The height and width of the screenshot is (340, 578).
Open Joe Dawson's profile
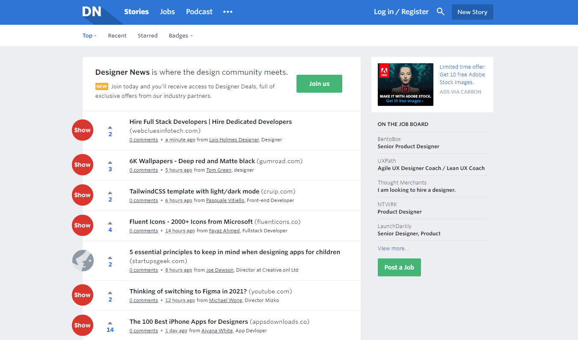coord(220,270)
